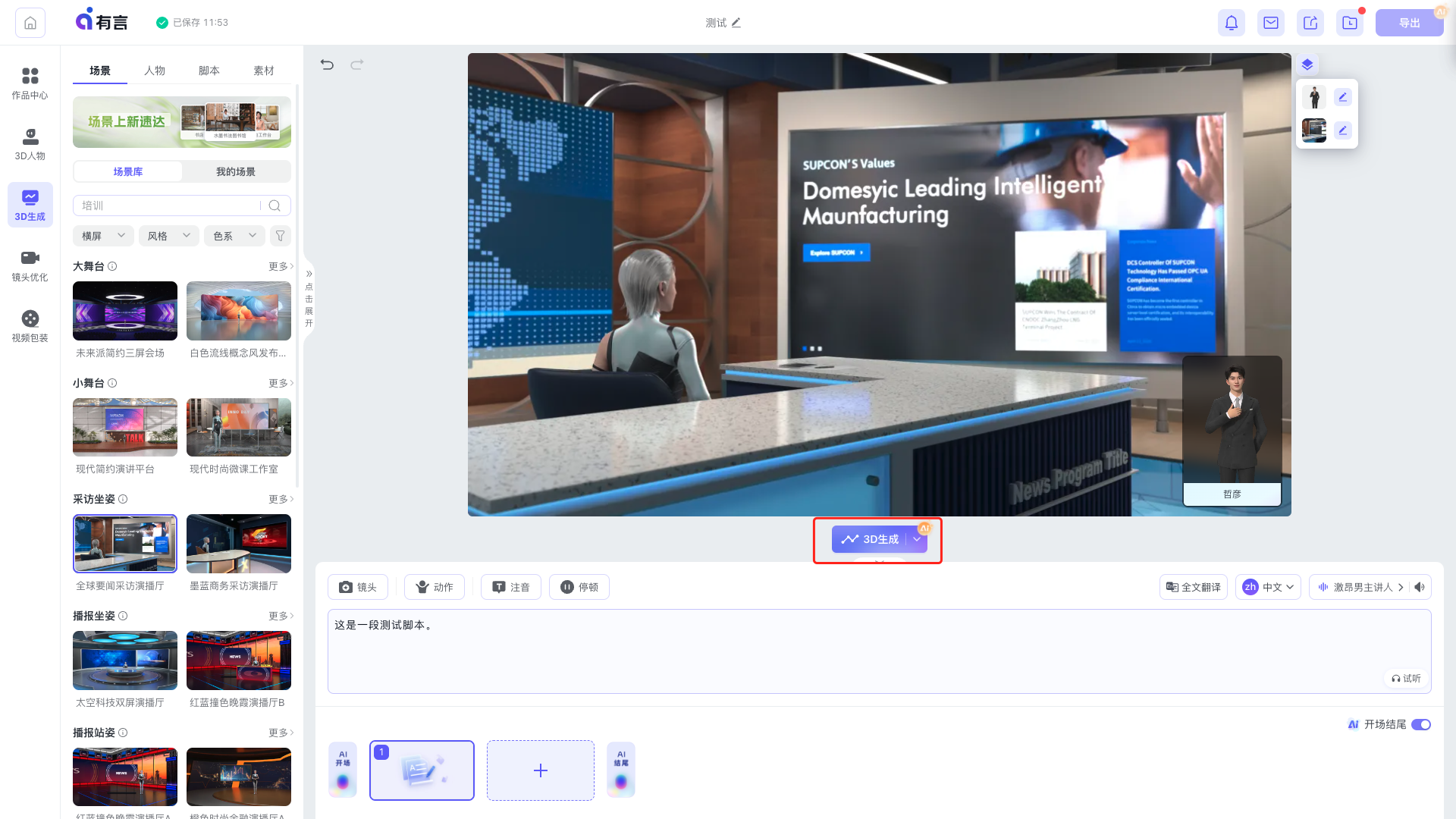
Task: Expand the 横屏 orientation dropdown
Action: 104,235
